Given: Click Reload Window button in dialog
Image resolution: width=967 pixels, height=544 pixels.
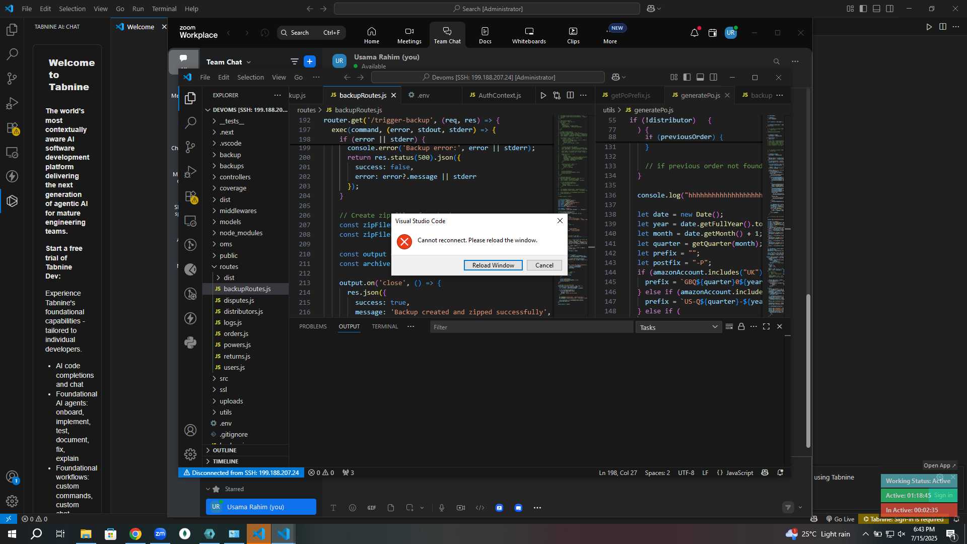Looking at the screenshot, I should [x=493, y=265].
